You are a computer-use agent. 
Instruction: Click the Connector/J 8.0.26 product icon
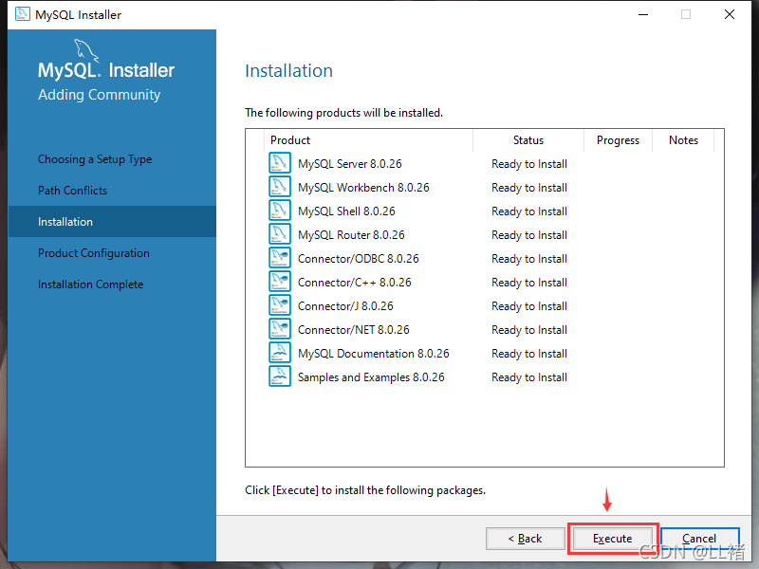pos(279,304)
